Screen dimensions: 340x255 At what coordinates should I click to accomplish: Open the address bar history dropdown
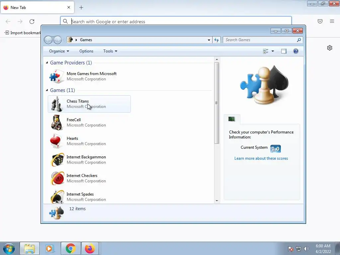click(x=209, y=40)
